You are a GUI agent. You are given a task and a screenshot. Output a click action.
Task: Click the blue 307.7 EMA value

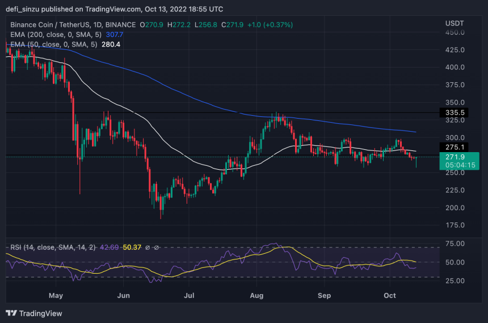pyautogui.click(x=115, y=35)
